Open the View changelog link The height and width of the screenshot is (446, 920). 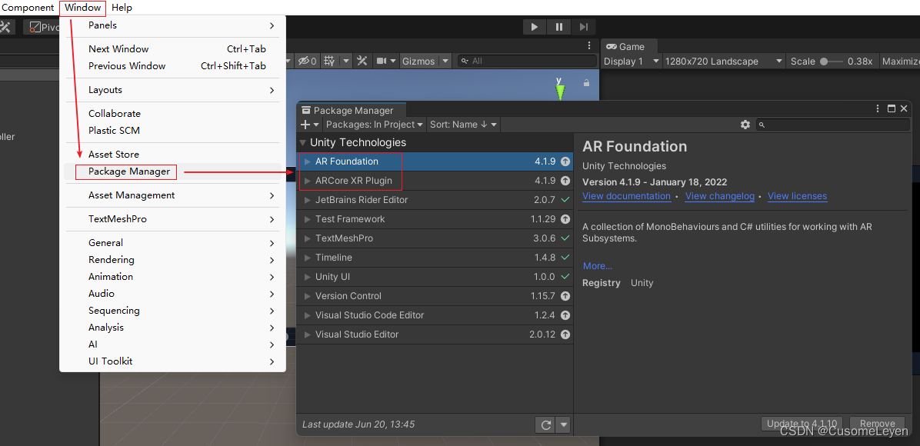tap(719, 197)
